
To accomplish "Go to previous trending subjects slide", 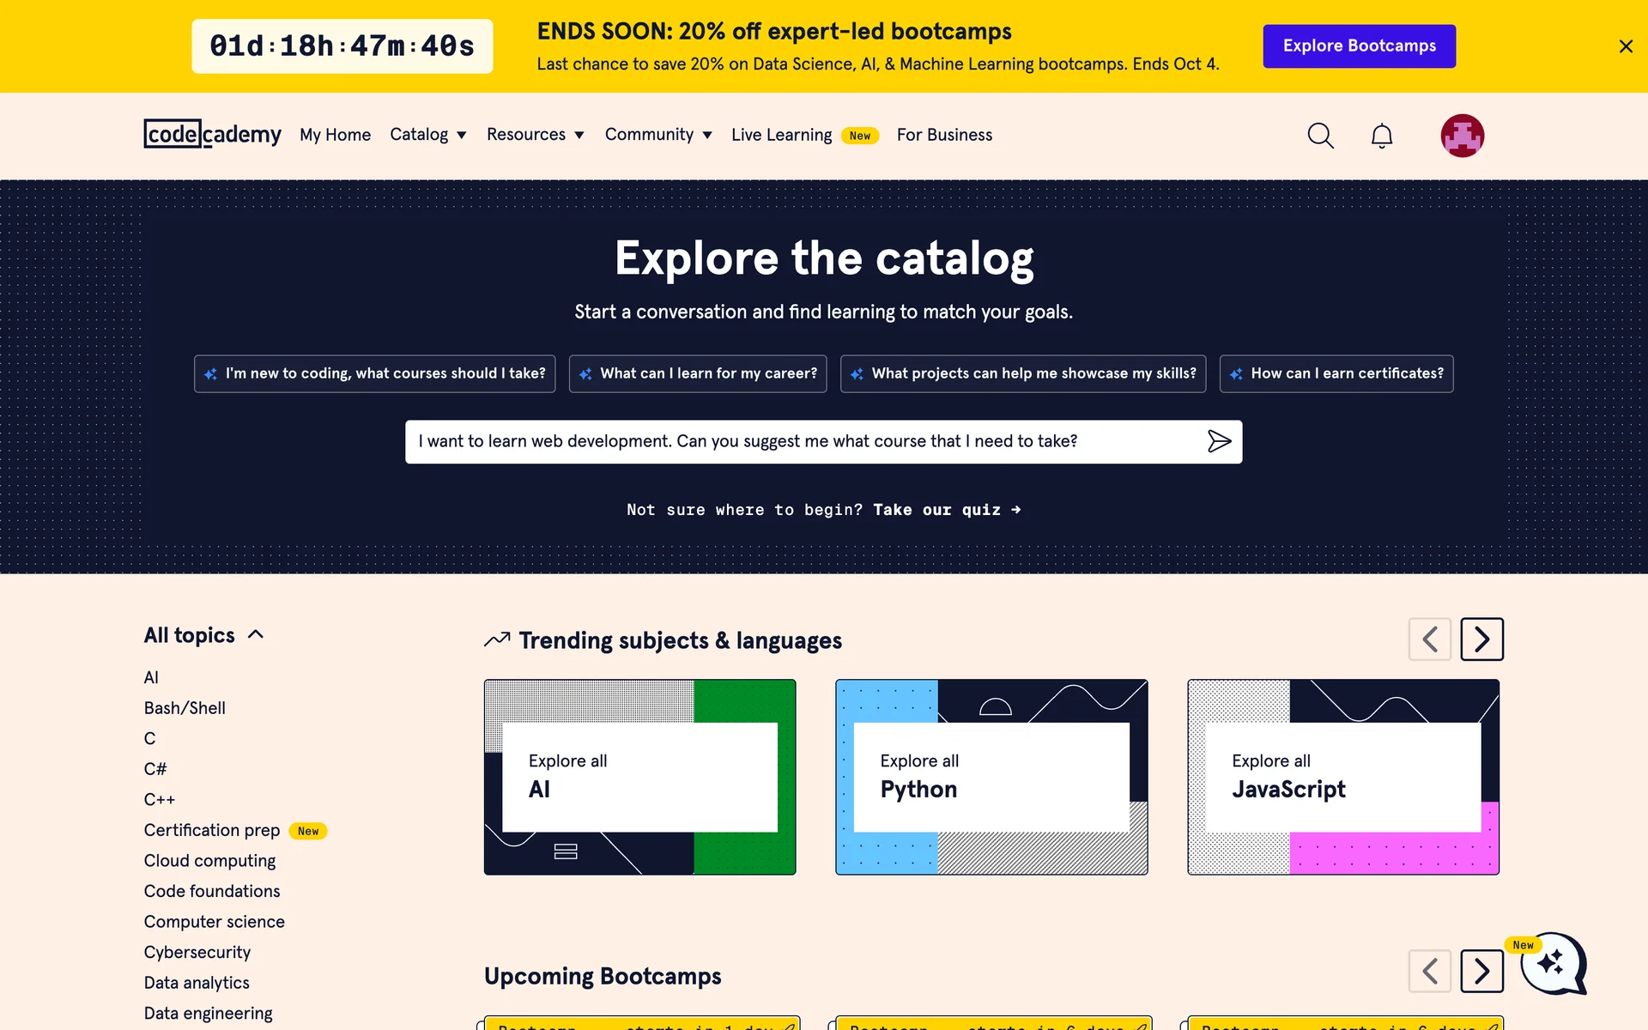I will 1429,639.
